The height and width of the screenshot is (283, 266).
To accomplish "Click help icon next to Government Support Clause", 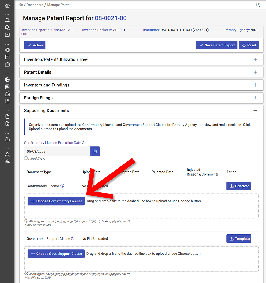I will coord(73,238).
